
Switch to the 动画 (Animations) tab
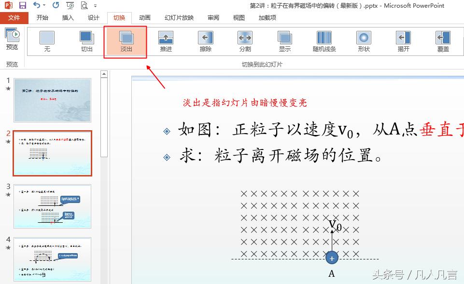(x=144, y=17)
